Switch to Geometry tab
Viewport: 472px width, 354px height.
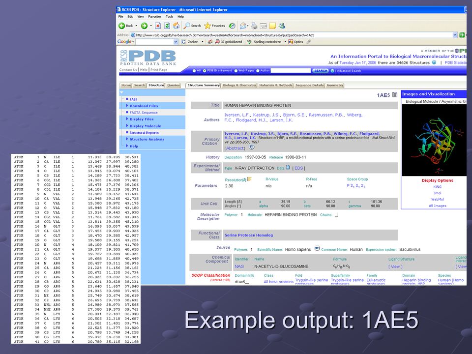(x=335, y=85)
